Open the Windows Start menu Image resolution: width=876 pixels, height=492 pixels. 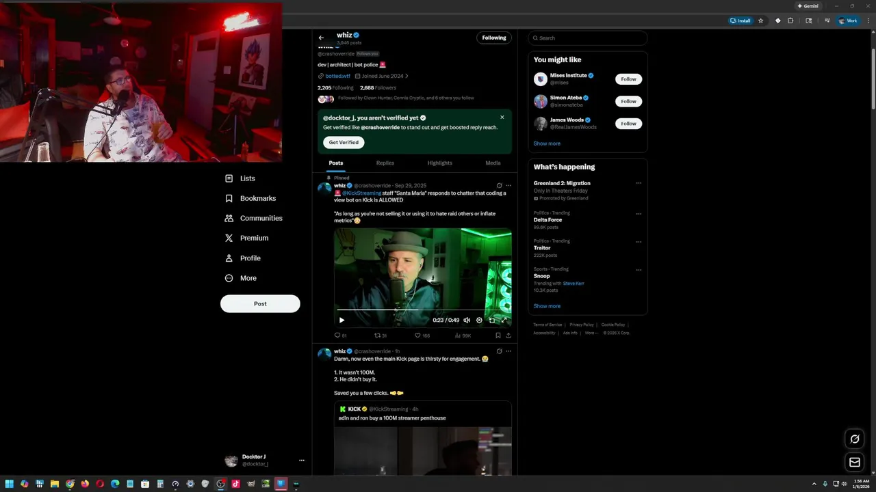10,484
